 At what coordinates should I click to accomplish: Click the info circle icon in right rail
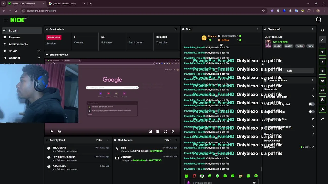[x=322, y=30]
